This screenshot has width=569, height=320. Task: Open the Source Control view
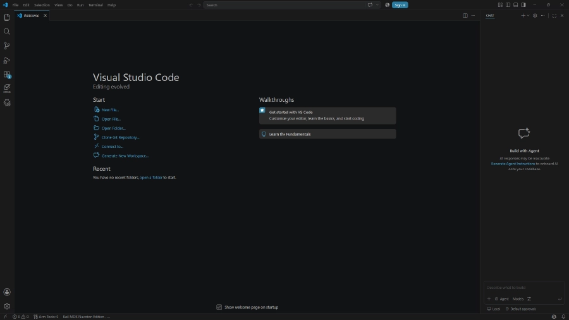[x=7, y=46]
